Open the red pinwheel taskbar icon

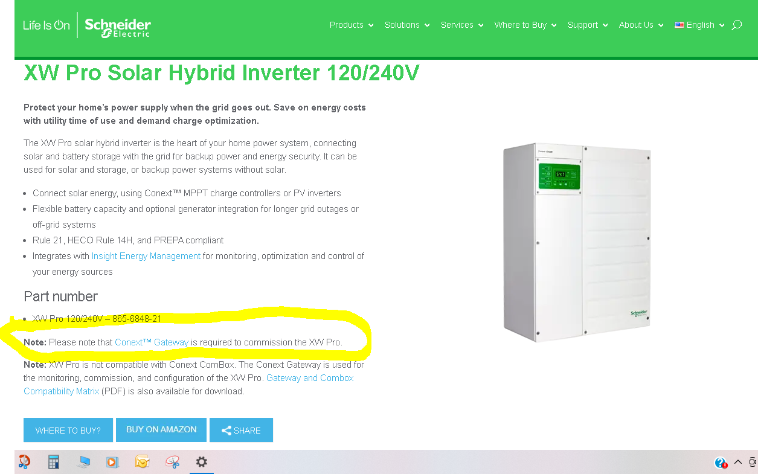tap(173, 462)
